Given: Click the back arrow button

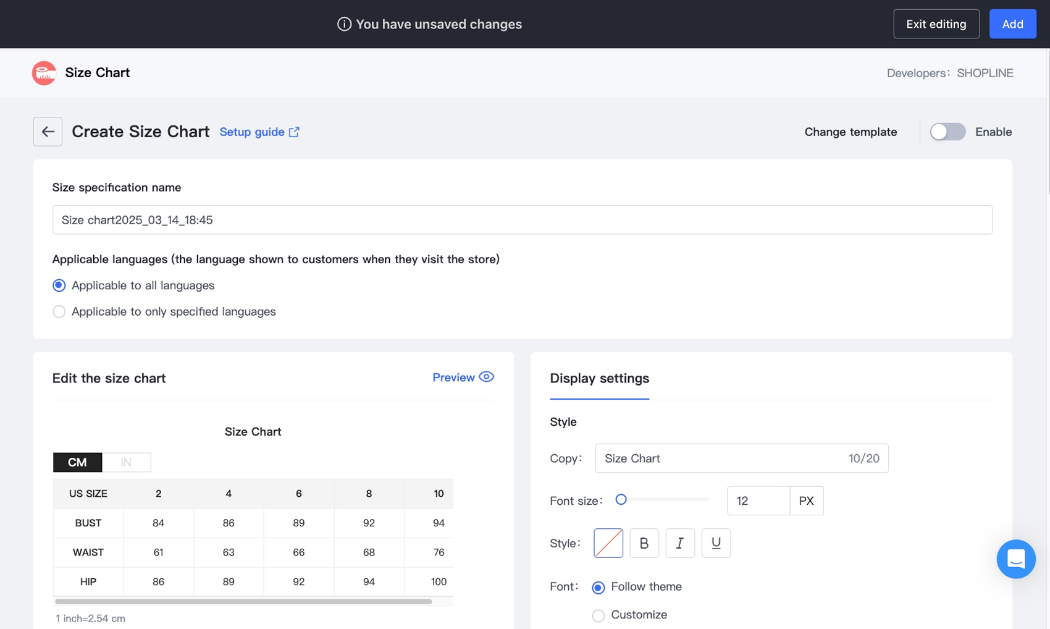Looking at the screenshot, I should [48, 132].
